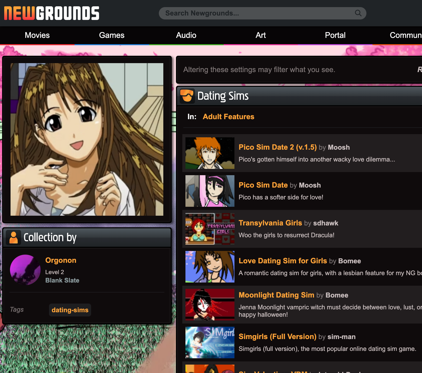Screen dimensions: 422x373
Task: Click the Moonlight Dating Sim thumbnail
Action: (x=210, y=305)
